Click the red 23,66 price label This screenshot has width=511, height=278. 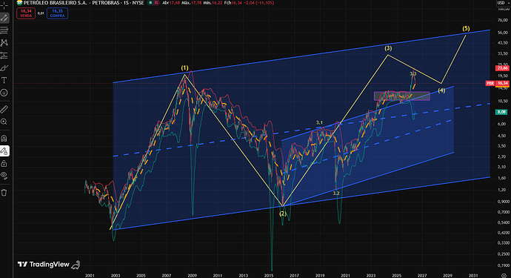pyautogui.click(x=502, y=68)
